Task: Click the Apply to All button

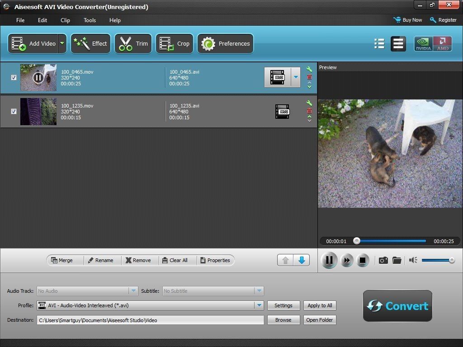Action: (x=320, y=305)
